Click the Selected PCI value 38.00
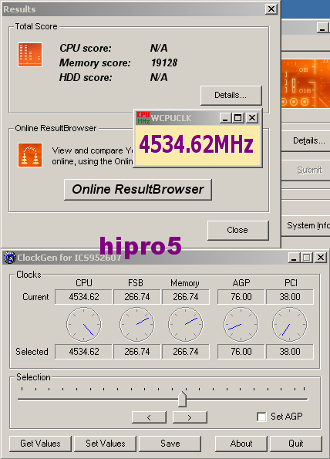 [x=290, y=352]
